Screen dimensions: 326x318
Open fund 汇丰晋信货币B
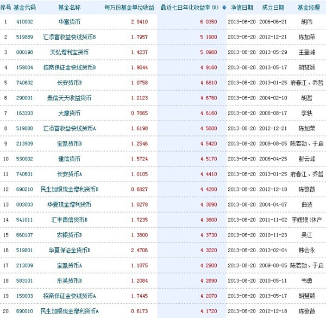coord(69,220)
